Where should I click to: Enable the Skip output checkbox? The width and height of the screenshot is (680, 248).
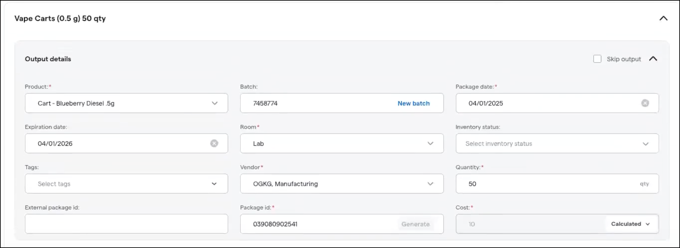tap(597, 59)
